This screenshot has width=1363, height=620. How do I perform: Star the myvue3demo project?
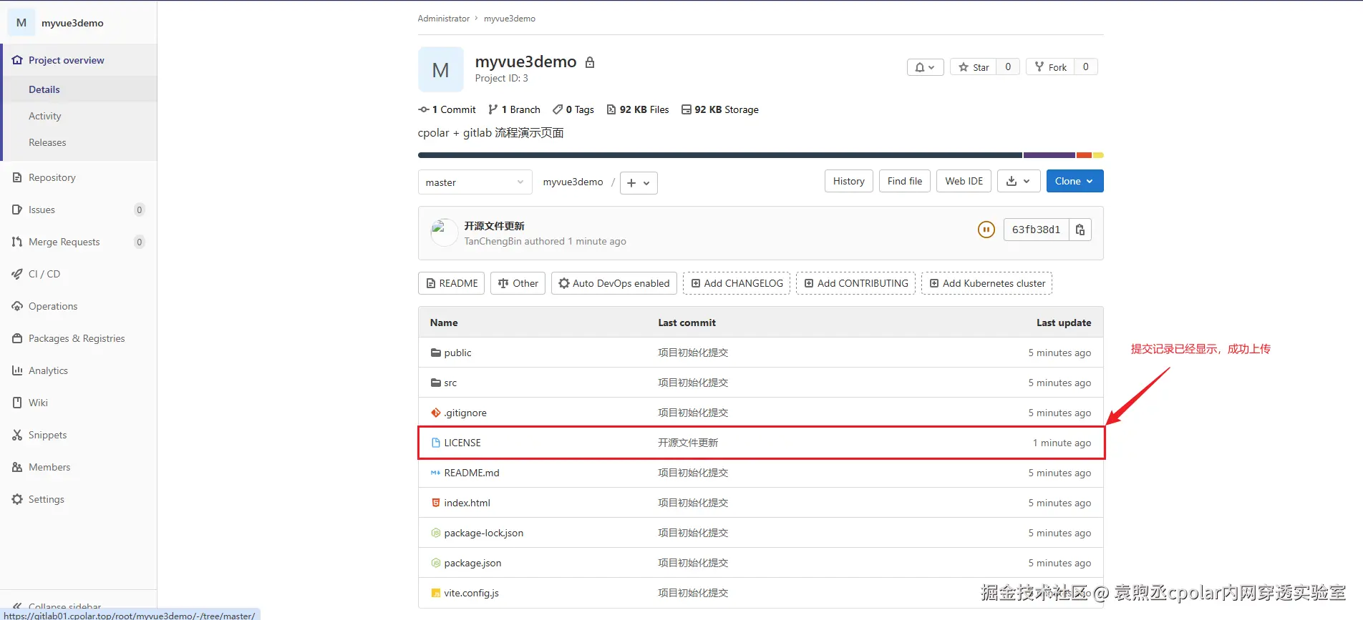(x=974, y=67)
